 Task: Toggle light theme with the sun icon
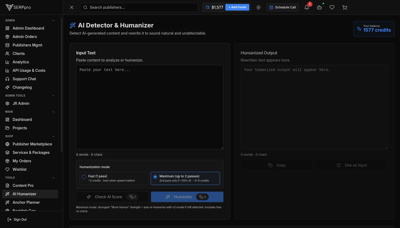click(x=258, y=7)
